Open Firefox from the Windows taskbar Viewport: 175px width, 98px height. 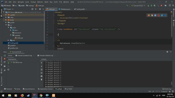pos(22,96)
